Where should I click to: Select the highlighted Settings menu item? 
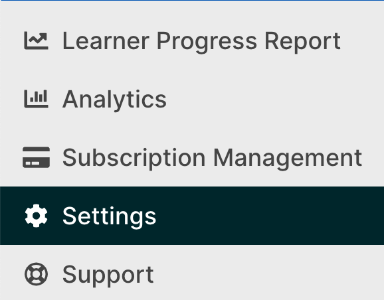(192, 216)
